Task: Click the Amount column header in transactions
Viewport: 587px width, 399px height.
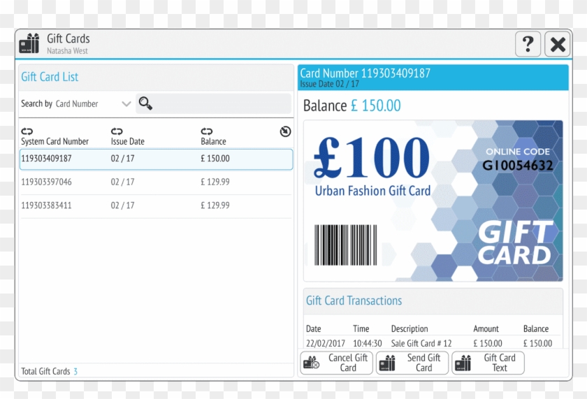Action: click(486, 328)
